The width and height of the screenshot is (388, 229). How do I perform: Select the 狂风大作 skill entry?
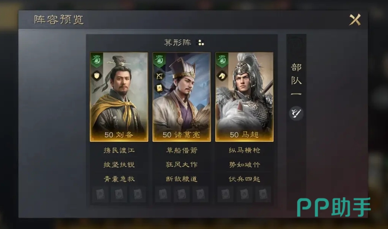click(181, 165)
